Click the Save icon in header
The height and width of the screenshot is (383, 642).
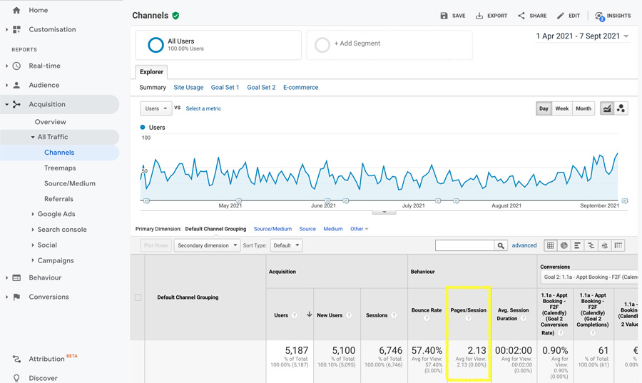[x=444, y=16]
